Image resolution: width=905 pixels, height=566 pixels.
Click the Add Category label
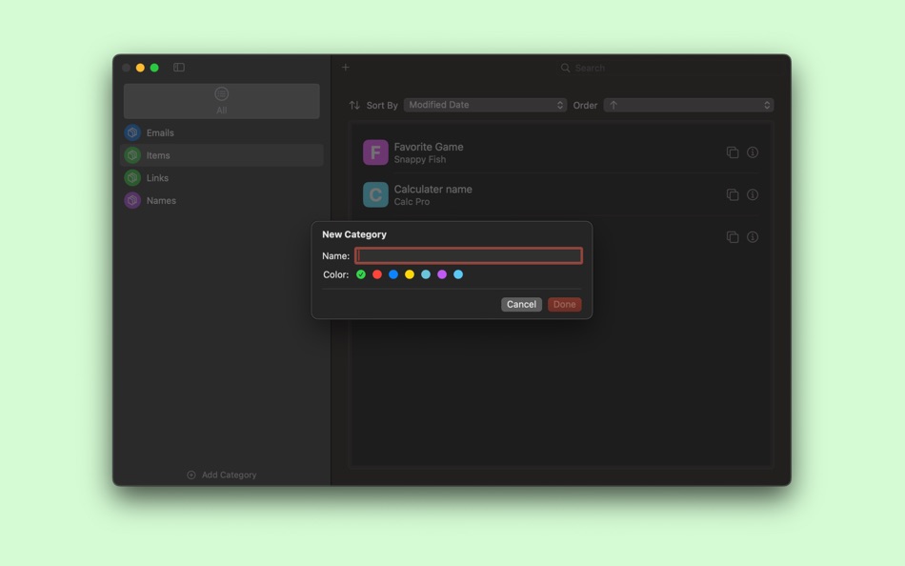(230, 475)
